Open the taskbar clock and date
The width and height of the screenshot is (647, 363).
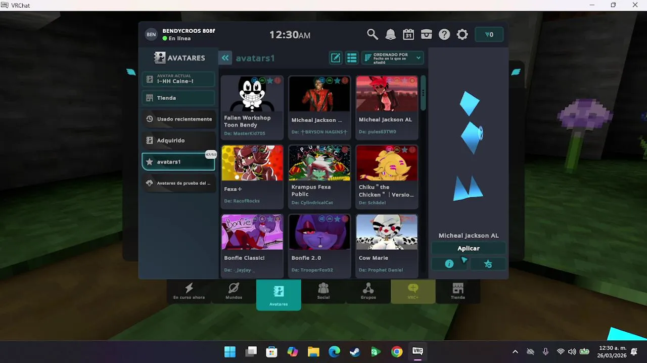click(x=612, y=351)
